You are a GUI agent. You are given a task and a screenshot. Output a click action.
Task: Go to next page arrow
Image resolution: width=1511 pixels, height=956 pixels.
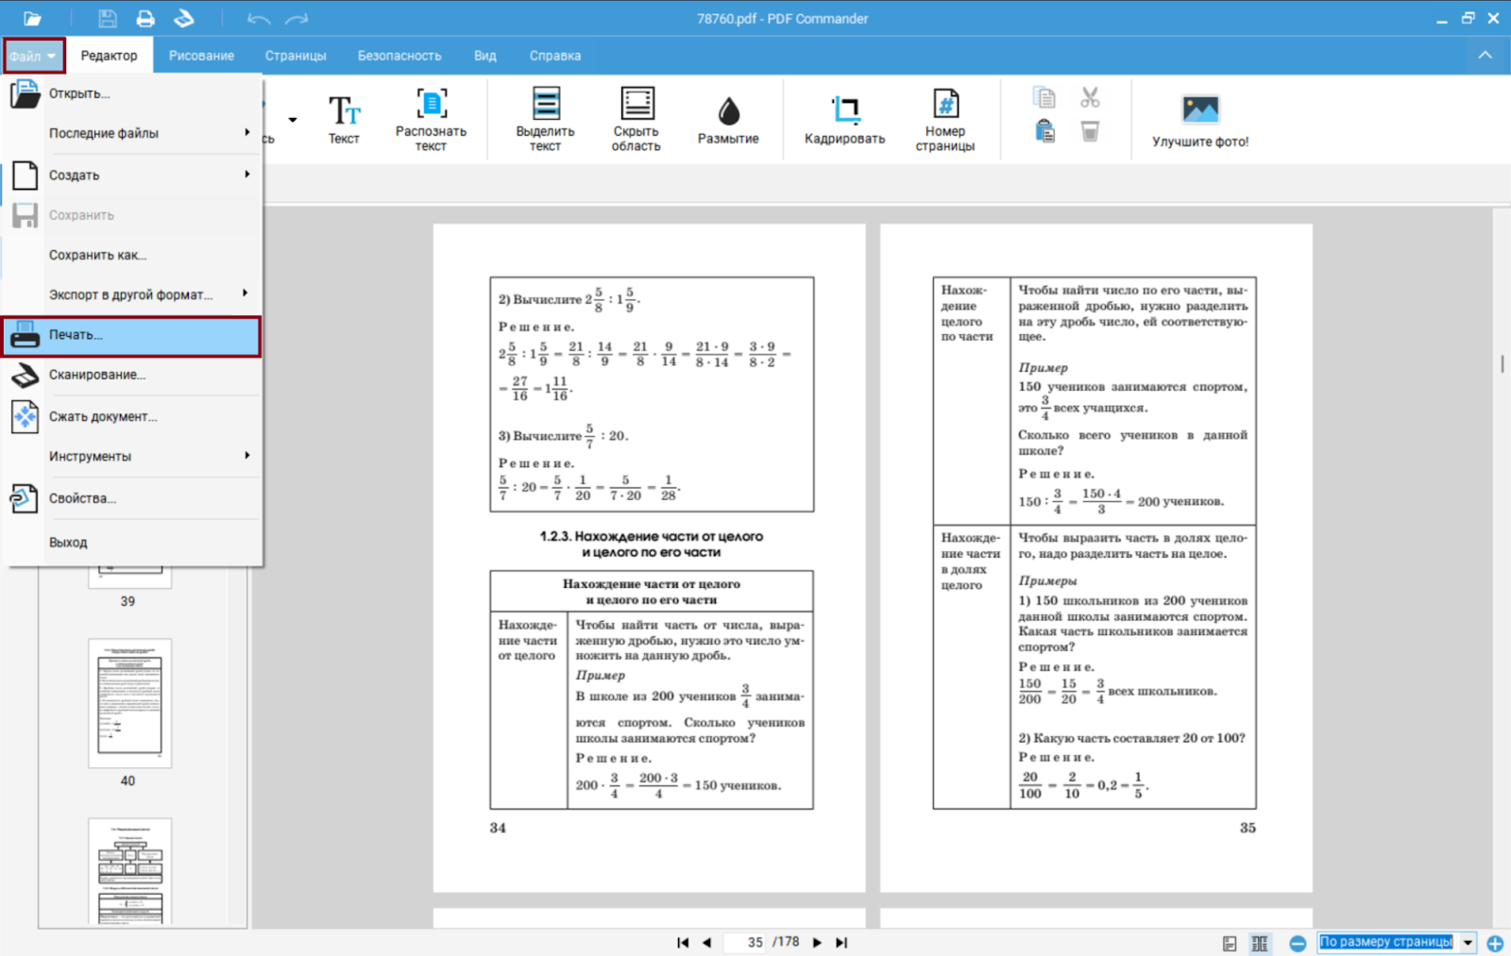(817, 942)
